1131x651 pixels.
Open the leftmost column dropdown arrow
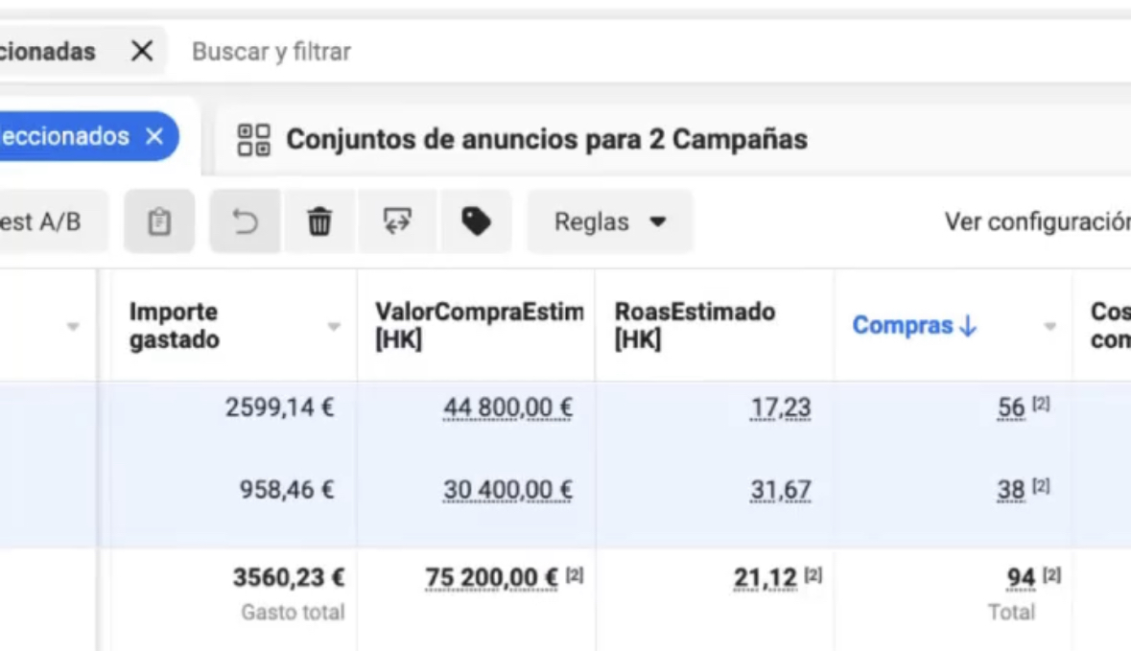point(72,327)
